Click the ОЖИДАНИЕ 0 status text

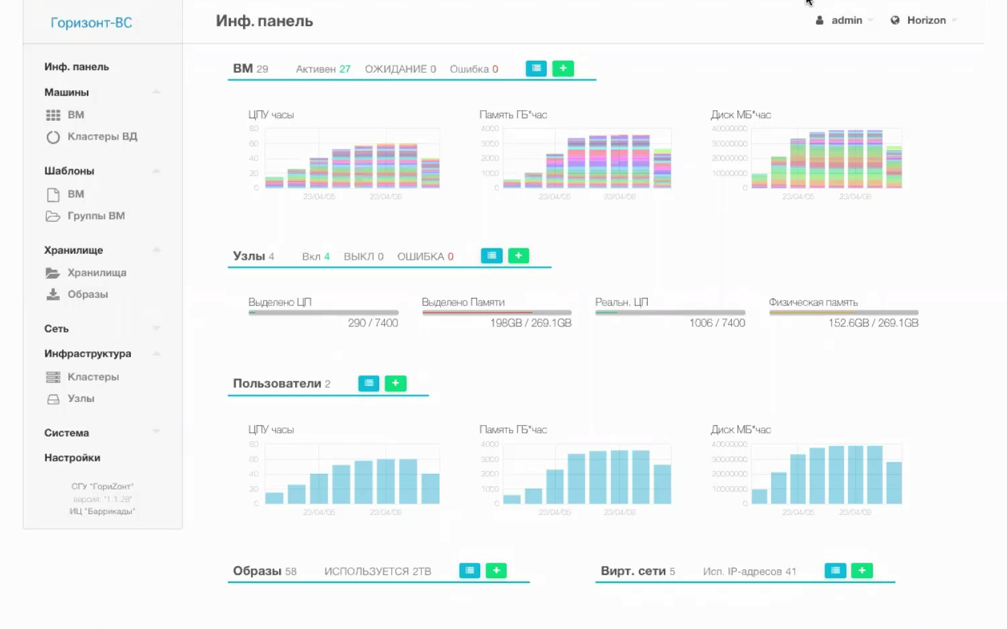[x=401, y=69]
